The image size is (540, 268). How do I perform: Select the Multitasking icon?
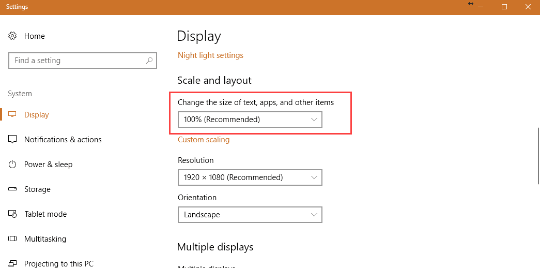[x=12, y=239]
